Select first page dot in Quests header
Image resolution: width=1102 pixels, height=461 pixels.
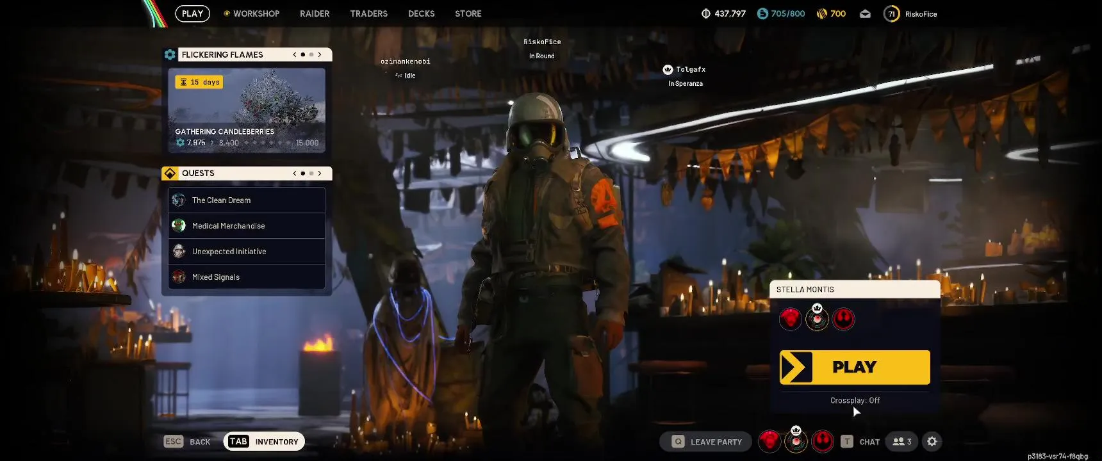coord(303,173)
